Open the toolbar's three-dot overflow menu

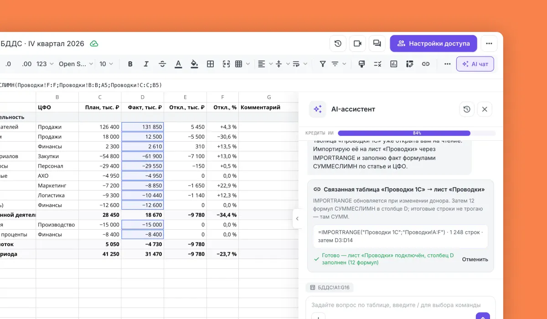click(448, 64)
